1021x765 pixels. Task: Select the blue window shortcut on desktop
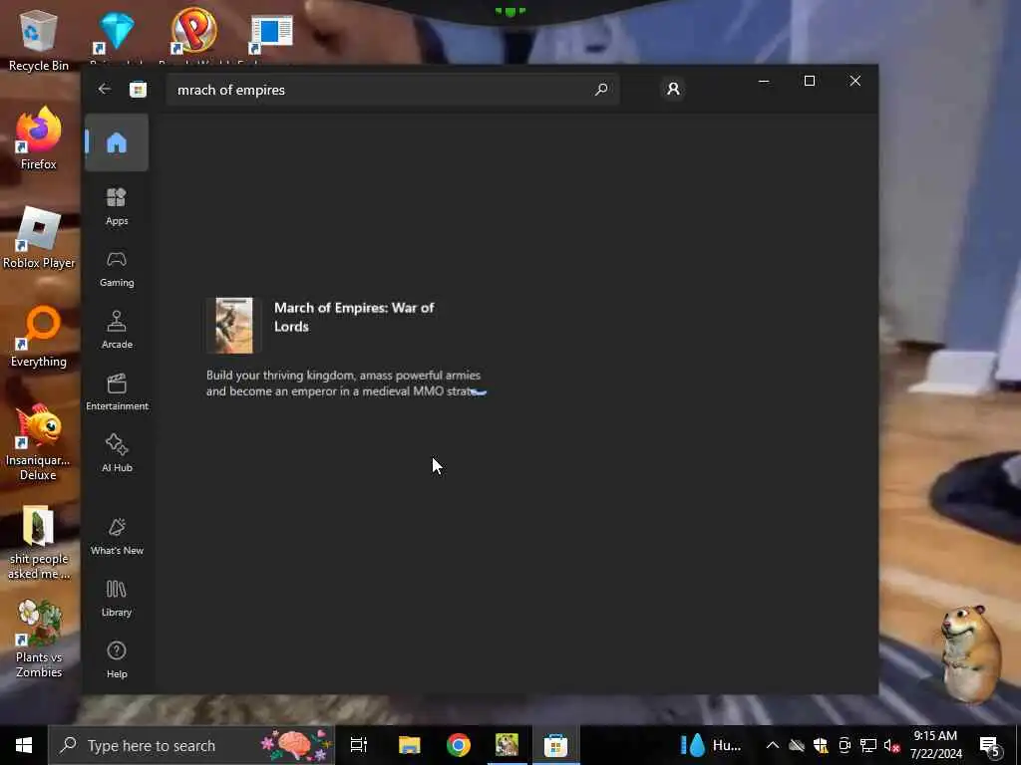click(271, 35)
